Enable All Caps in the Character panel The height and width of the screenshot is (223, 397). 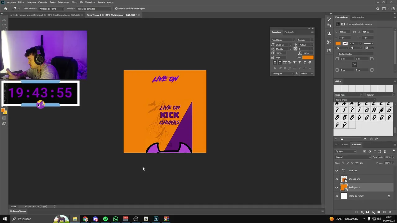(x=285, y=63)
